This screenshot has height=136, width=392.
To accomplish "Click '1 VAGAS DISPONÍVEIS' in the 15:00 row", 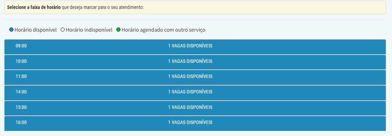I will click(190, 107).
